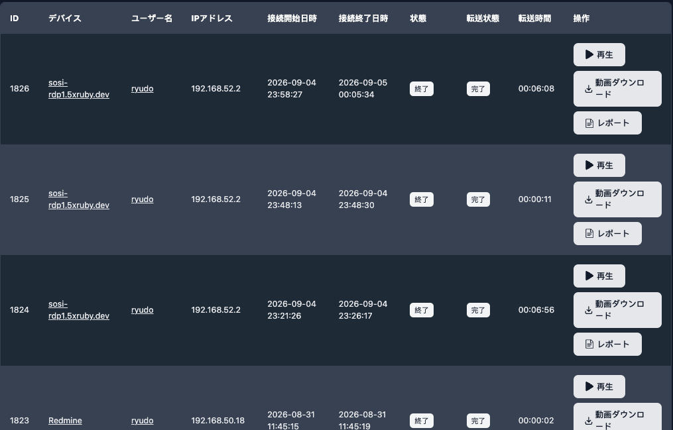Select start time 2026-09-04 23:48:13
The width and height of the screenshot is (673, 430).
292,199
